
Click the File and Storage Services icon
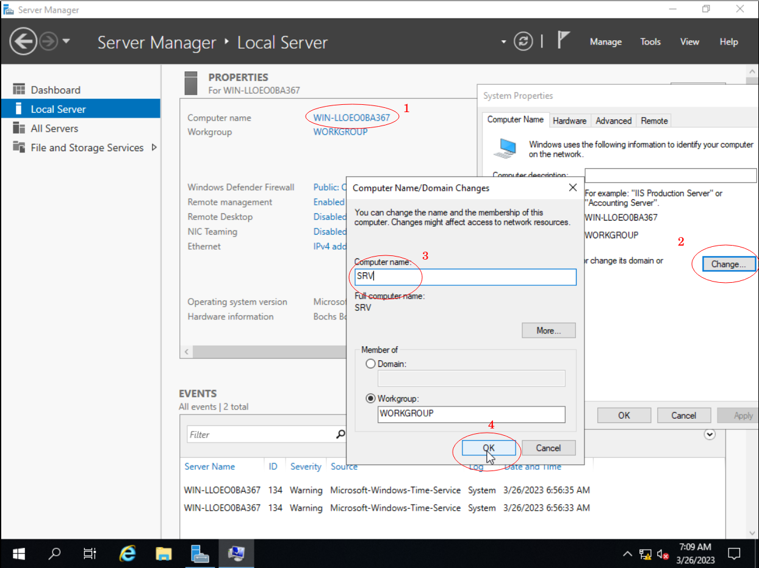click(19, 147)
